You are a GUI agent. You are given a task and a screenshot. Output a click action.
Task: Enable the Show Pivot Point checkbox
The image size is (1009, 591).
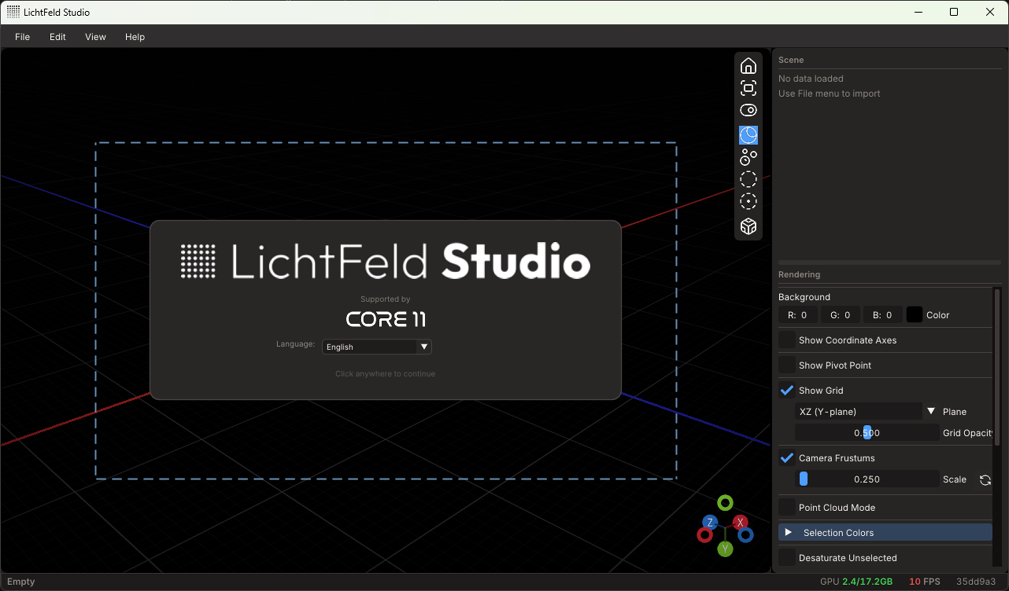click(x=787, y=365)
